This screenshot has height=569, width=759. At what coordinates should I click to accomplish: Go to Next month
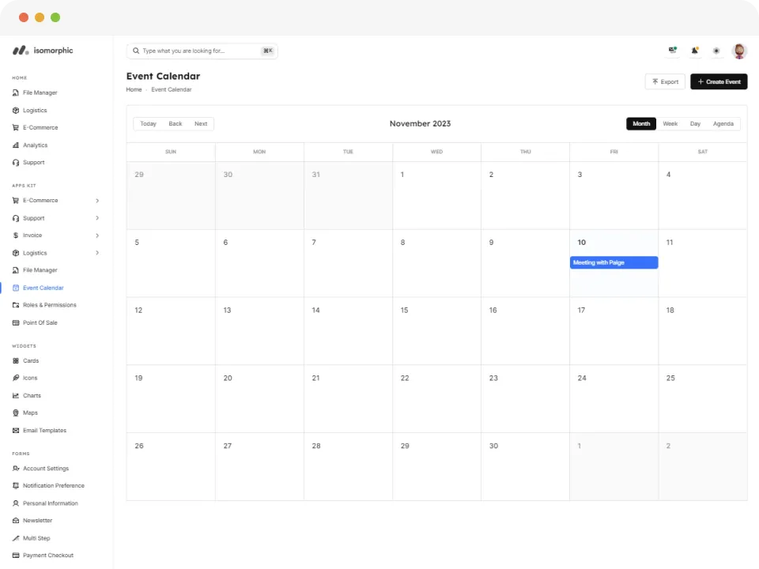click(201, 124)
